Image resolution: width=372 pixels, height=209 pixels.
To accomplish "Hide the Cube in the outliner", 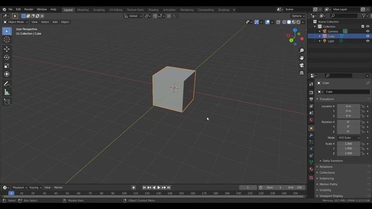I will click(x=367, y=36).
